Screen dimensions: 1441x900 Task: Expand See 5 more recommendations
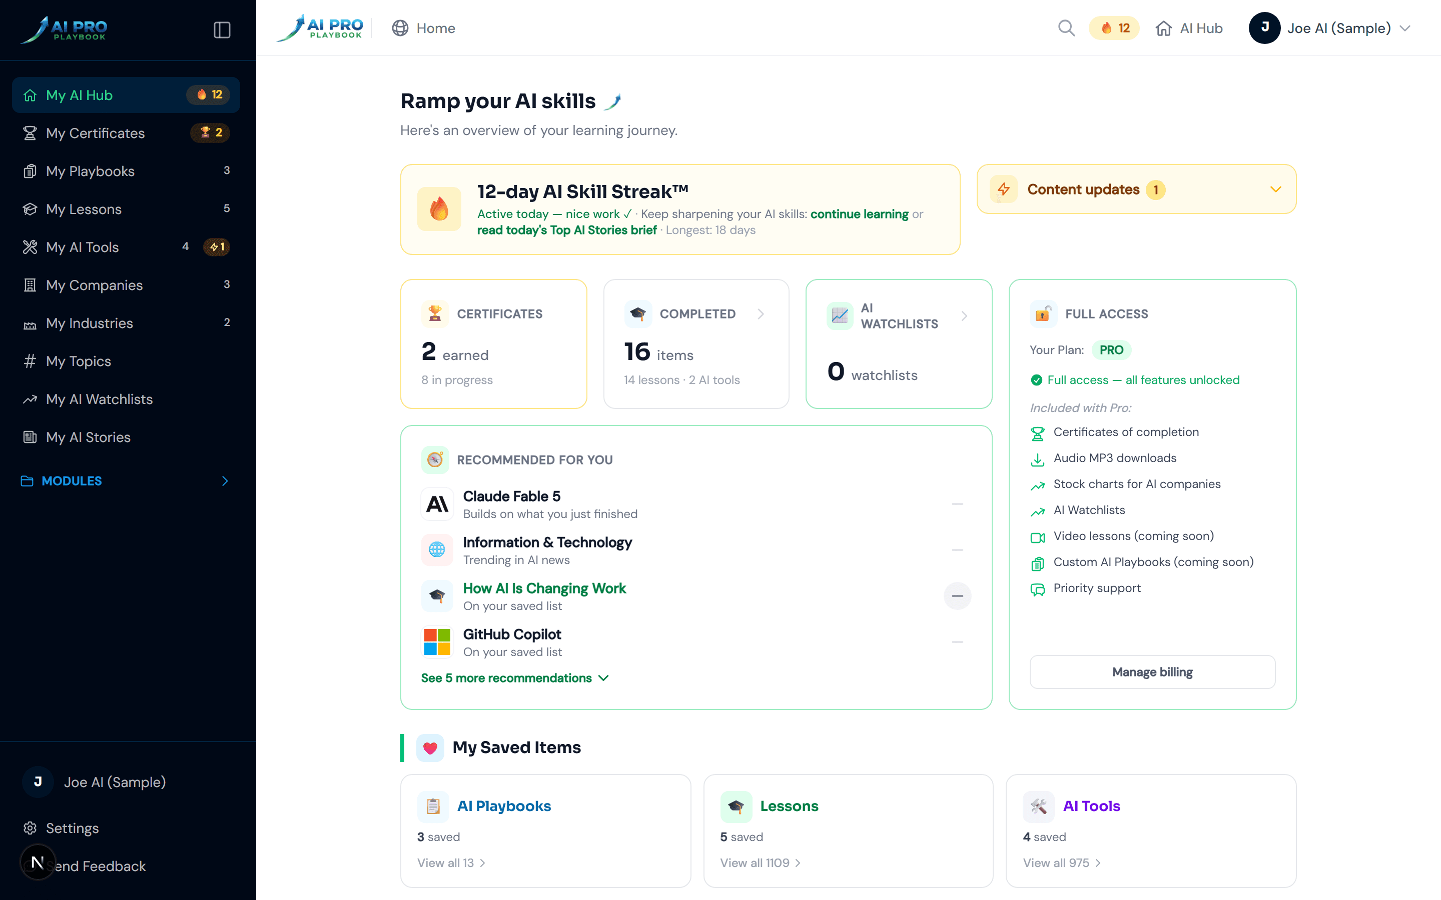(515, 678)
